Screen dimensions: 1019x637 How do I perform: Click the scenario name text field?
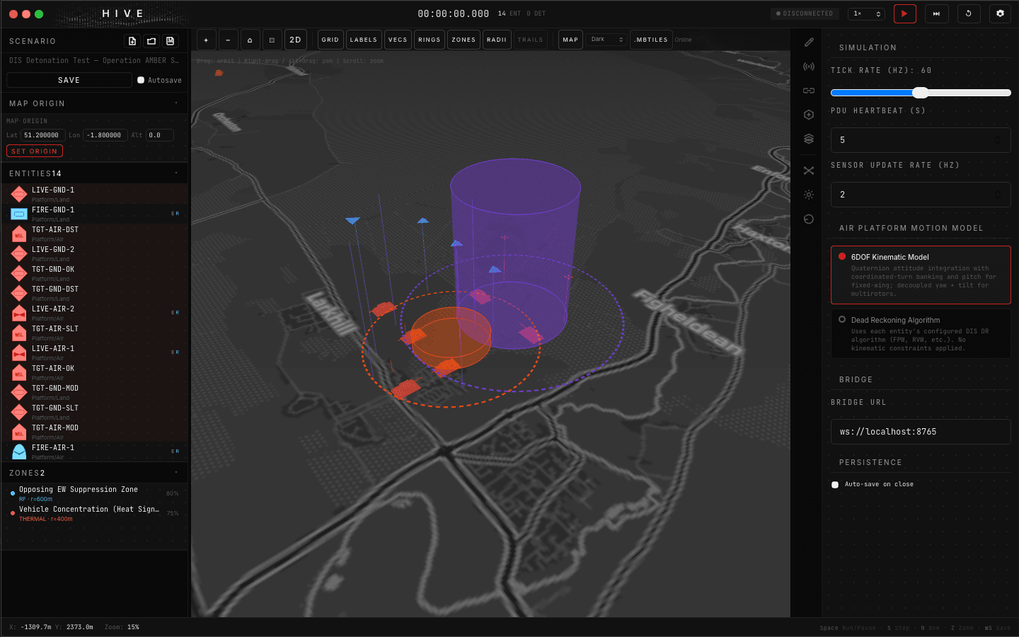[94, 61]
